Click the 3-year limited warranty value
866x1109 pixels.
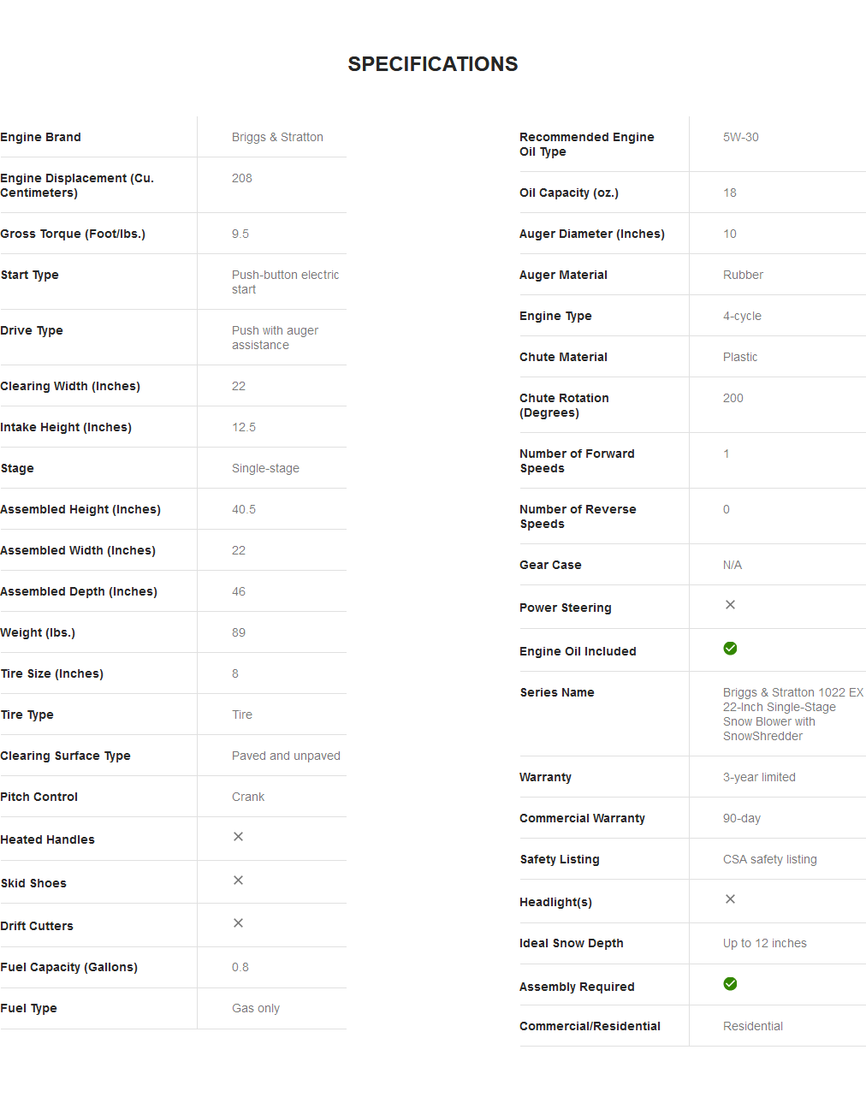tap(759, 777)
